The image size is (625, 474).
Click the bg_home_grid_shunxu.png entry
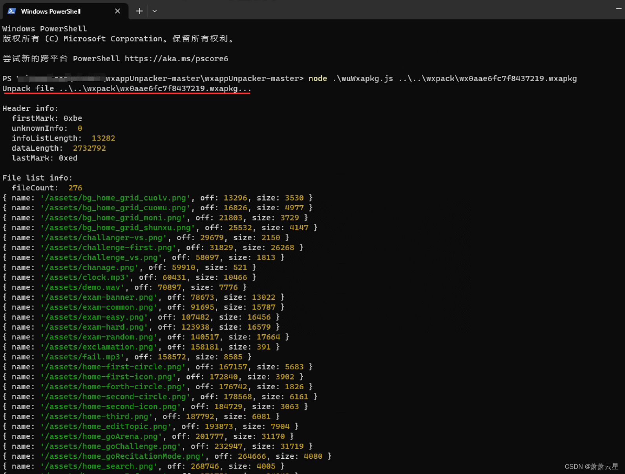coord(160,228)
